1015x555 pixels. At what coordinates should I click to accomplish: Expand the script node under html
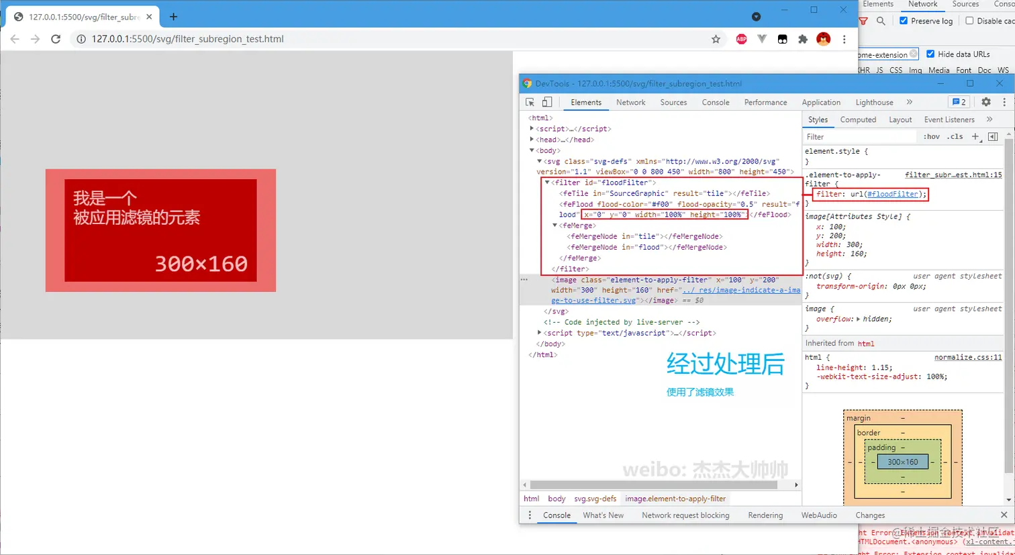[532, 128]
